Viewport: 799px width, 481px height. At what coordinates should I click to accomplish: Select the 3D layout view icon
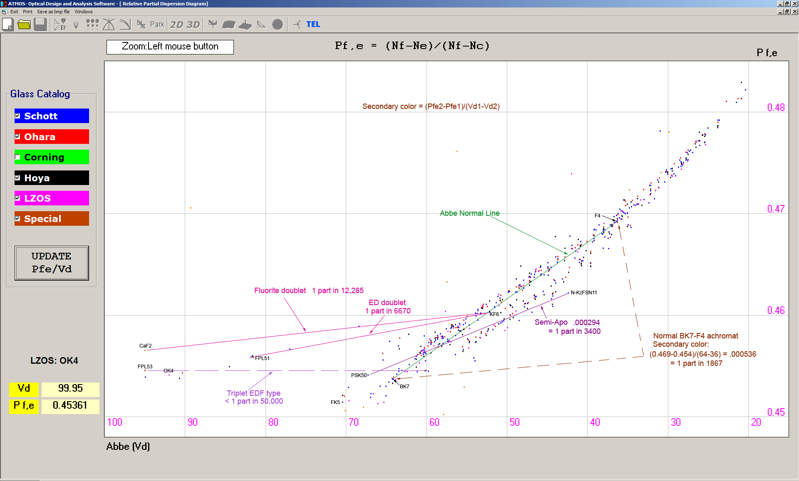coord(193,25)
